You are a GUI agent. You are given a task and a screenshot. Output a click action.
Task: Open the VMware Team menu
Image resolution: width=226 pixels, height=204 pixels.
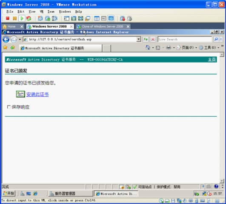click(51, 11)
